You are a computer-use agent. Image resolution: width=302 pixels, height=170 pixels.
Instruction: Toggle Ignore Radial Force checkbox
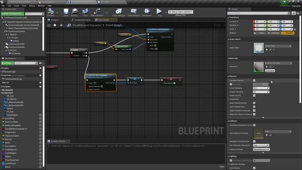tap(254, 107)
